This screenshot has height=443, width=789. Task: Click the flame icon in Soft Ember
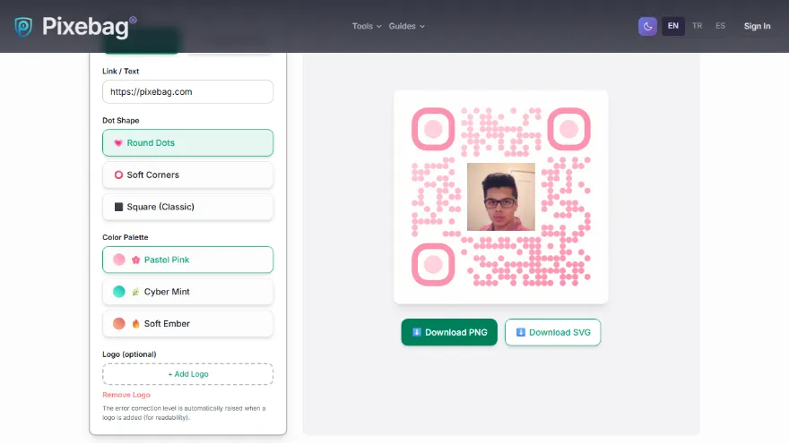(136, 323)
